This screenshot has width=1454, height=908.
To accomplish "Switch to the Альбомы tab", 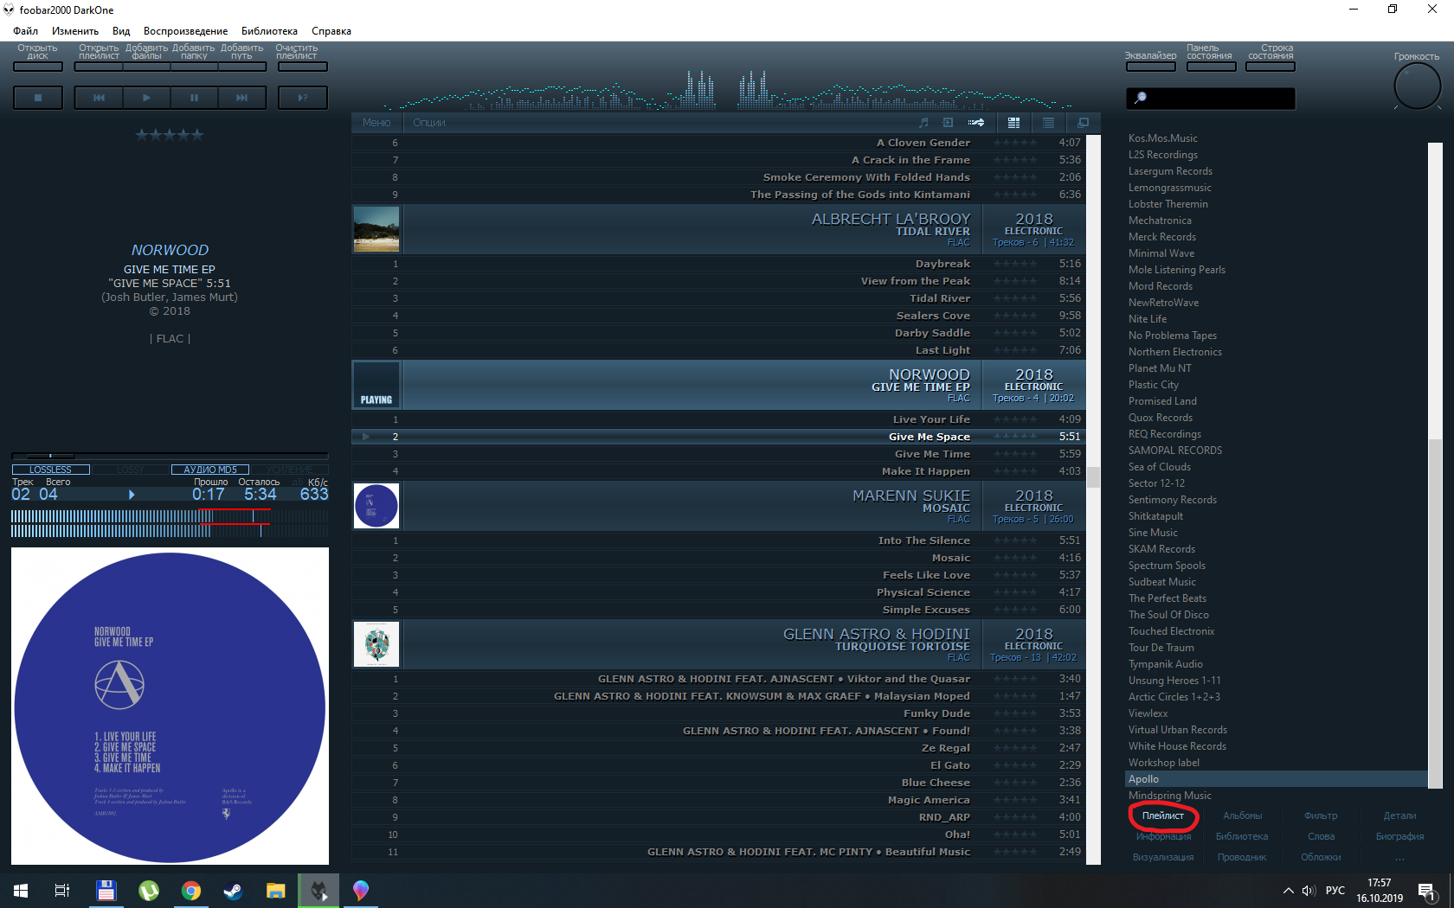I will tap(1243, 815).
